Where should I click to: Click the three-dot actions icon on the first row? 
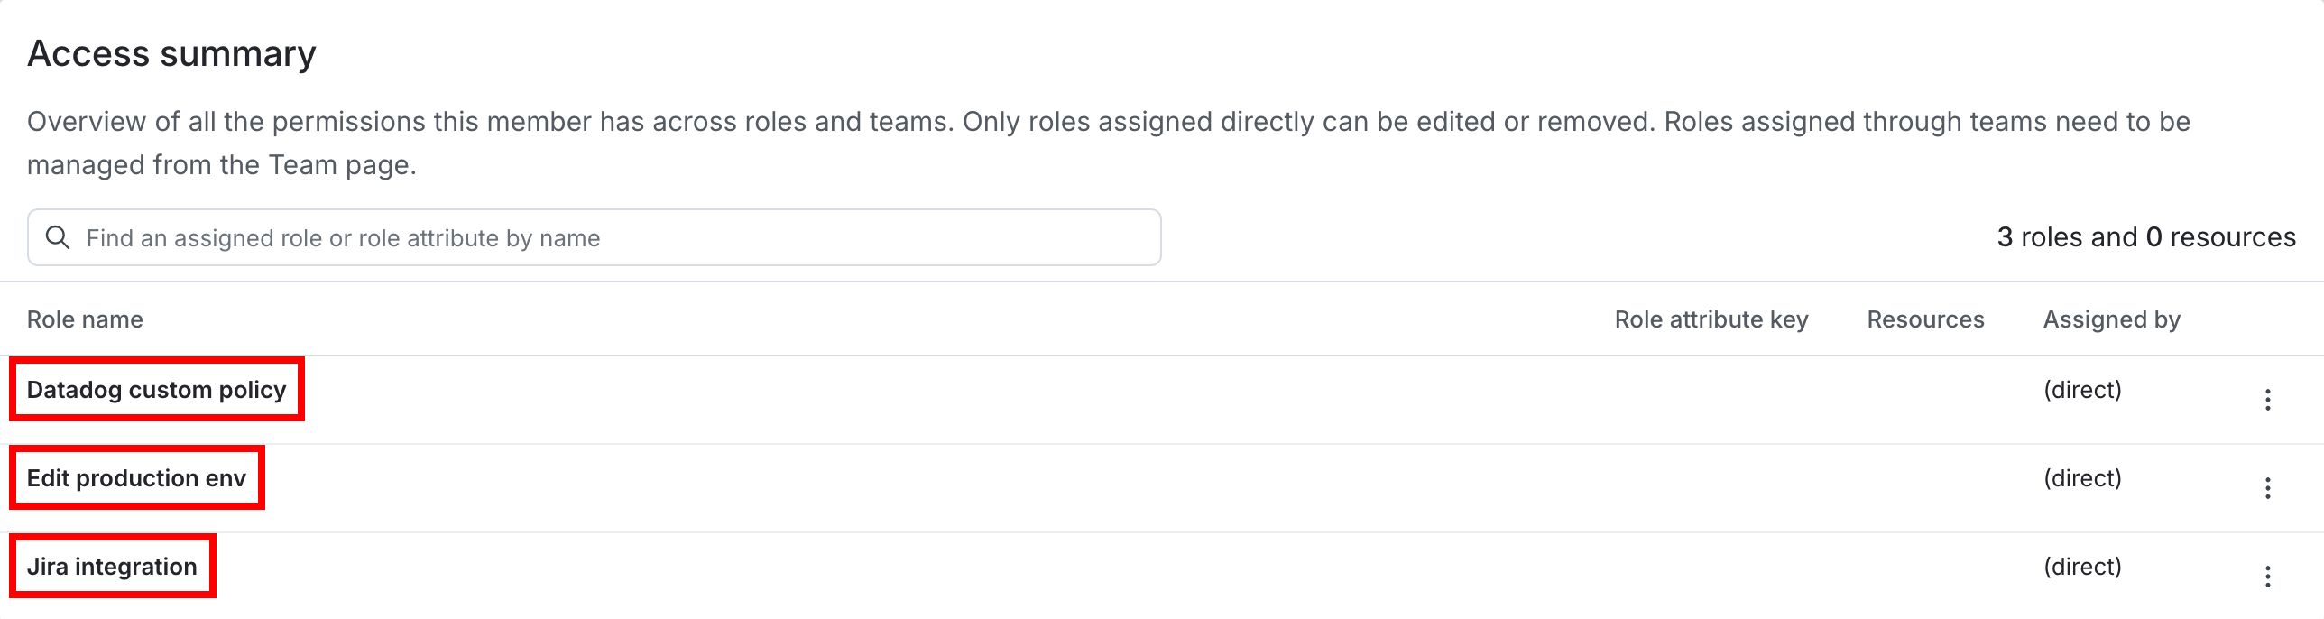click(2267, 399)
